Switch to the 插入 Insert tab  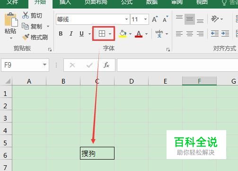coord(65,2)
